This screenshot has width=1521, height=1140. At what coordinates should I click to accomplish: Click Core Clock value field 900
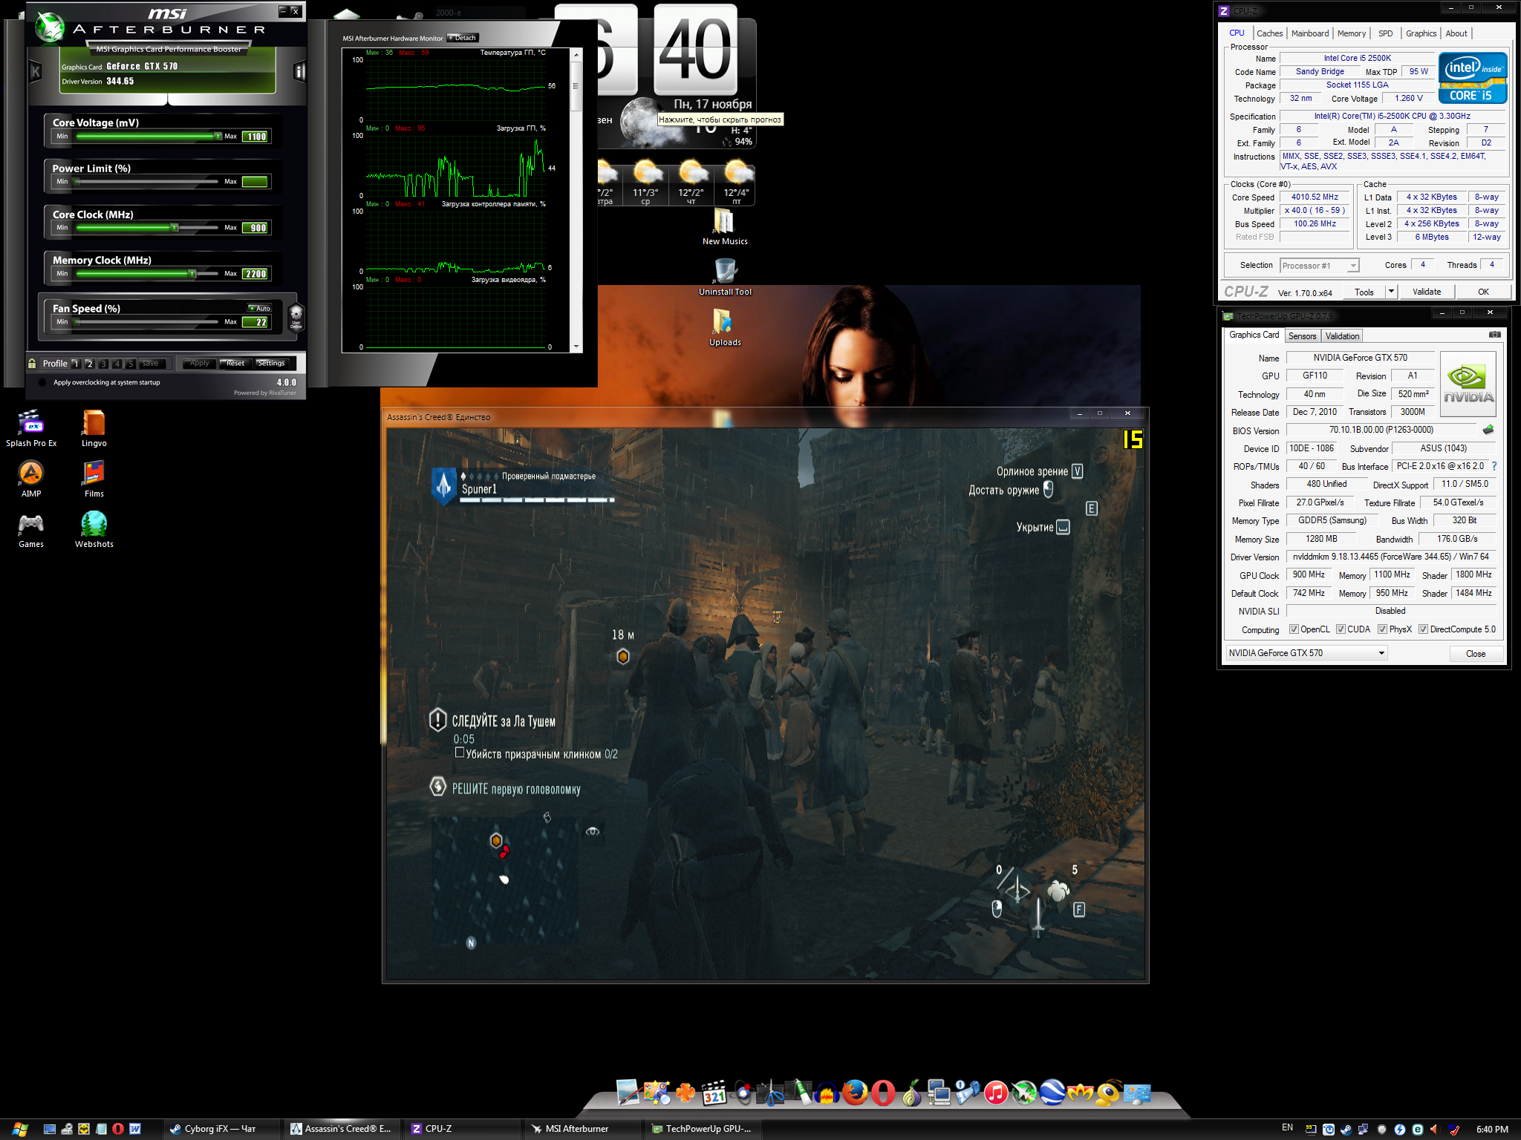(x=255, y=228)
